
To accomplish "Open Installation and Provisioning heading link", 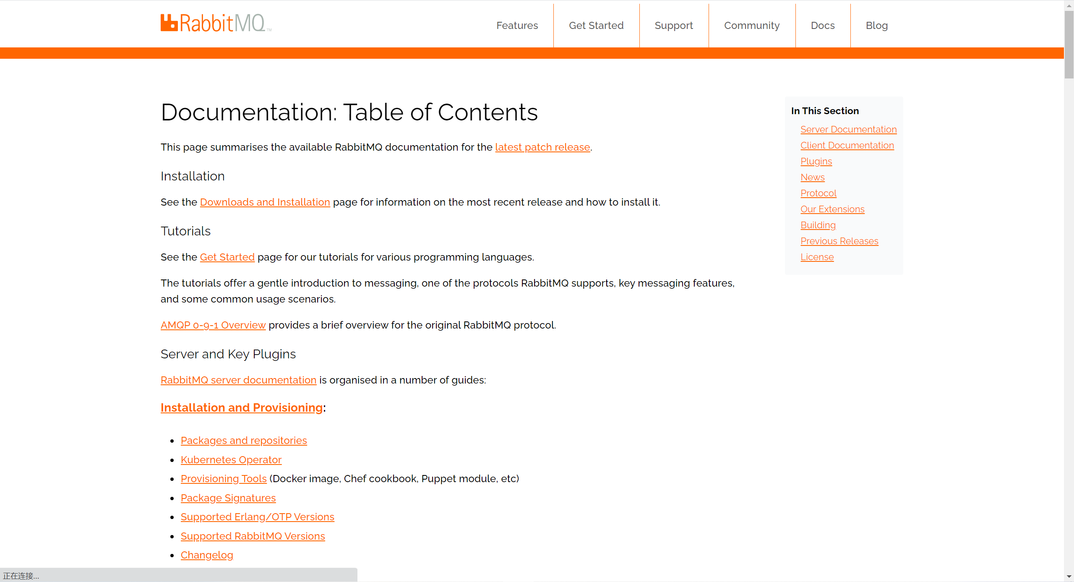I will pos(242,408).
